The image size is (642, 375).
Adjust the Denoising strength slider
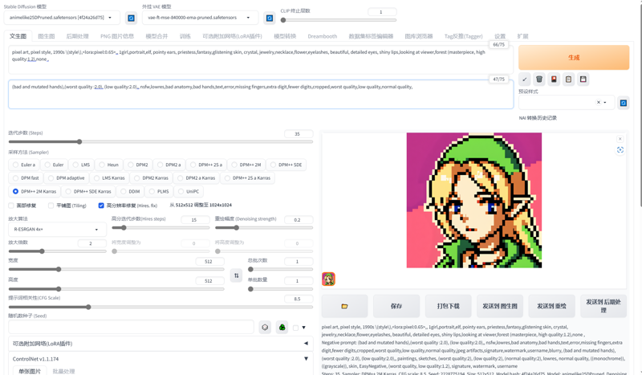(264, 227)
